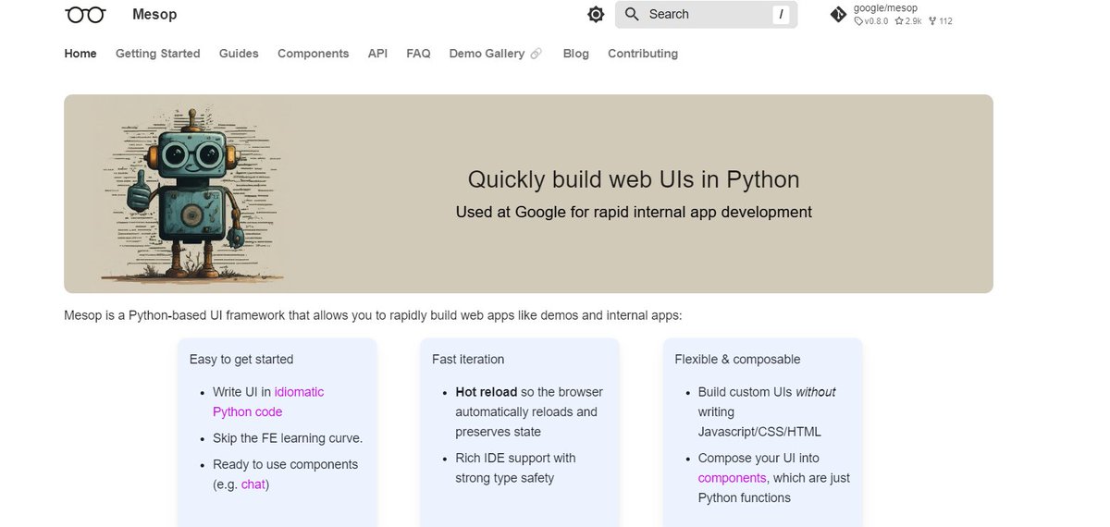Click inside the Search input field

(706, 14)
